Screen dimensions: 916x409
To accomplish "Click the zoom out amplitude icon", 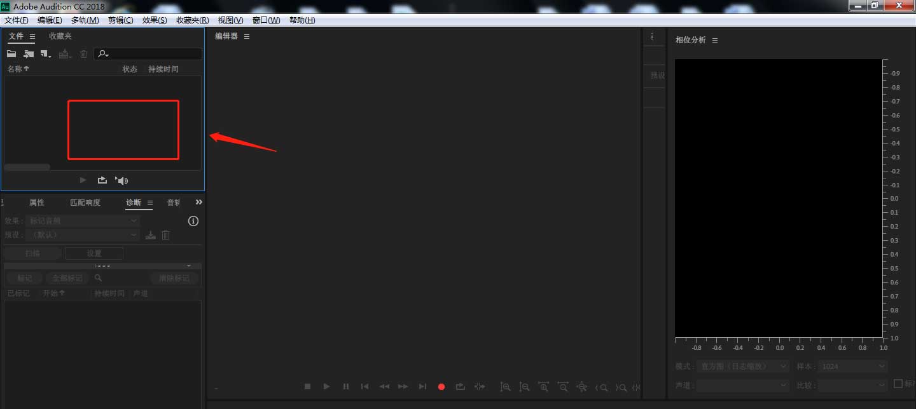I will (524, 386).
